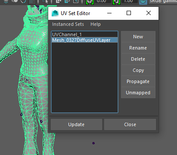Viewport: 177px width, 155px height.
Task: Copy the selected UV set
Action: (x=138, y=70)
